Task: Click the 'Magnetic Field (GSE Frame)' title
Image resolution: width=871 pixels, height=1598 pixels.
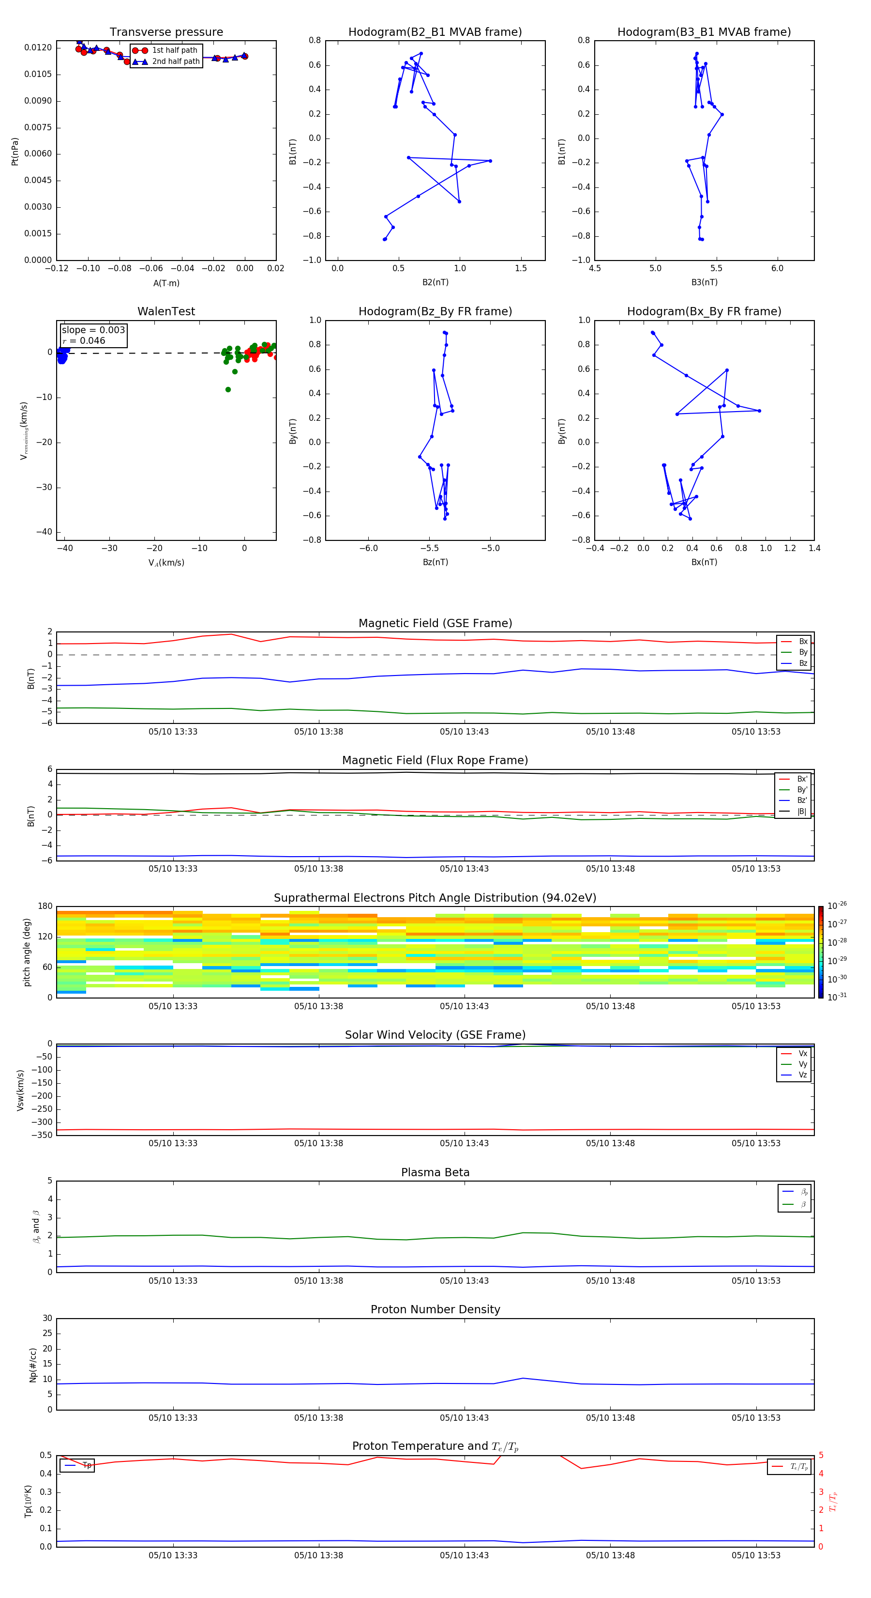Action: (x=435, y=623)
